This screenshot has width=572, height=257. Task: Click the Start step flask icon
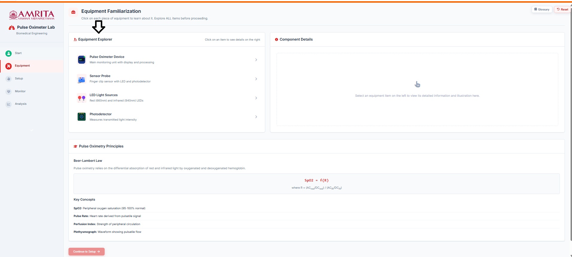click(x=9, y=53)
